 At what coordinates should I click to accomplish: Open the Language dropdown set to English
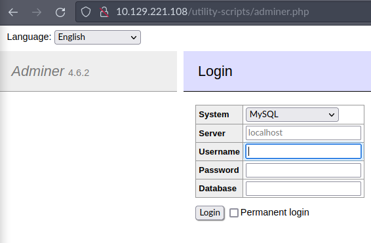pyautogui.click(x=98, y=37)
